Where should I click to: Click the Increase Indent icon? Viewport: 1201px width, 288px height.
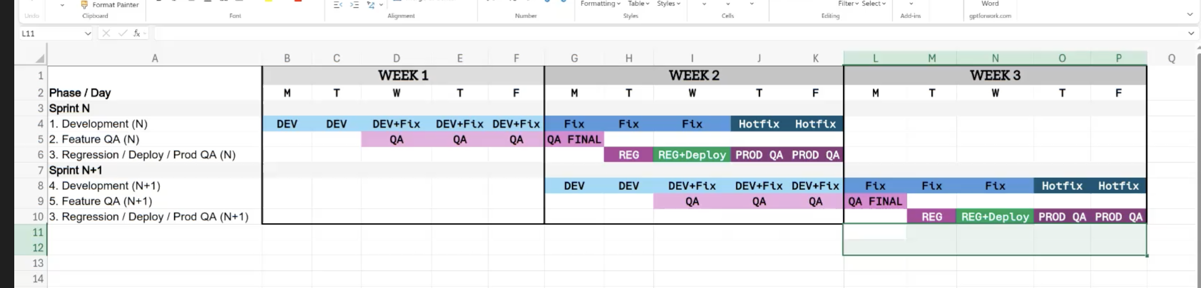pos(354,5)
